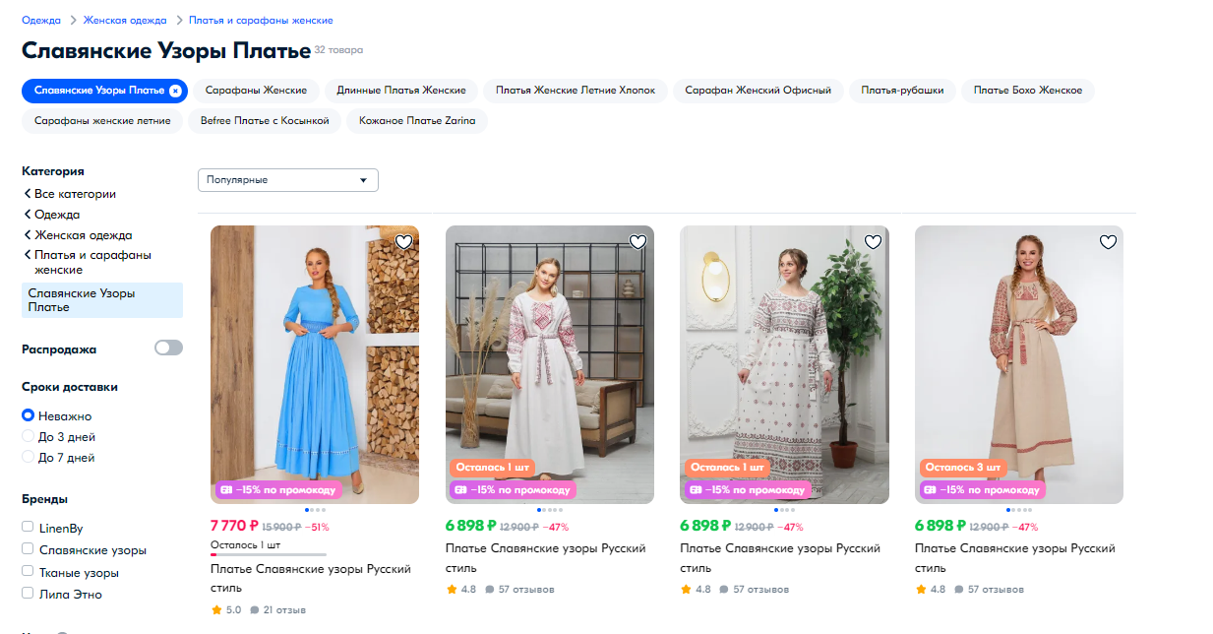
Task: Open the blue dress product photo
Action: (x=315, y=364)
